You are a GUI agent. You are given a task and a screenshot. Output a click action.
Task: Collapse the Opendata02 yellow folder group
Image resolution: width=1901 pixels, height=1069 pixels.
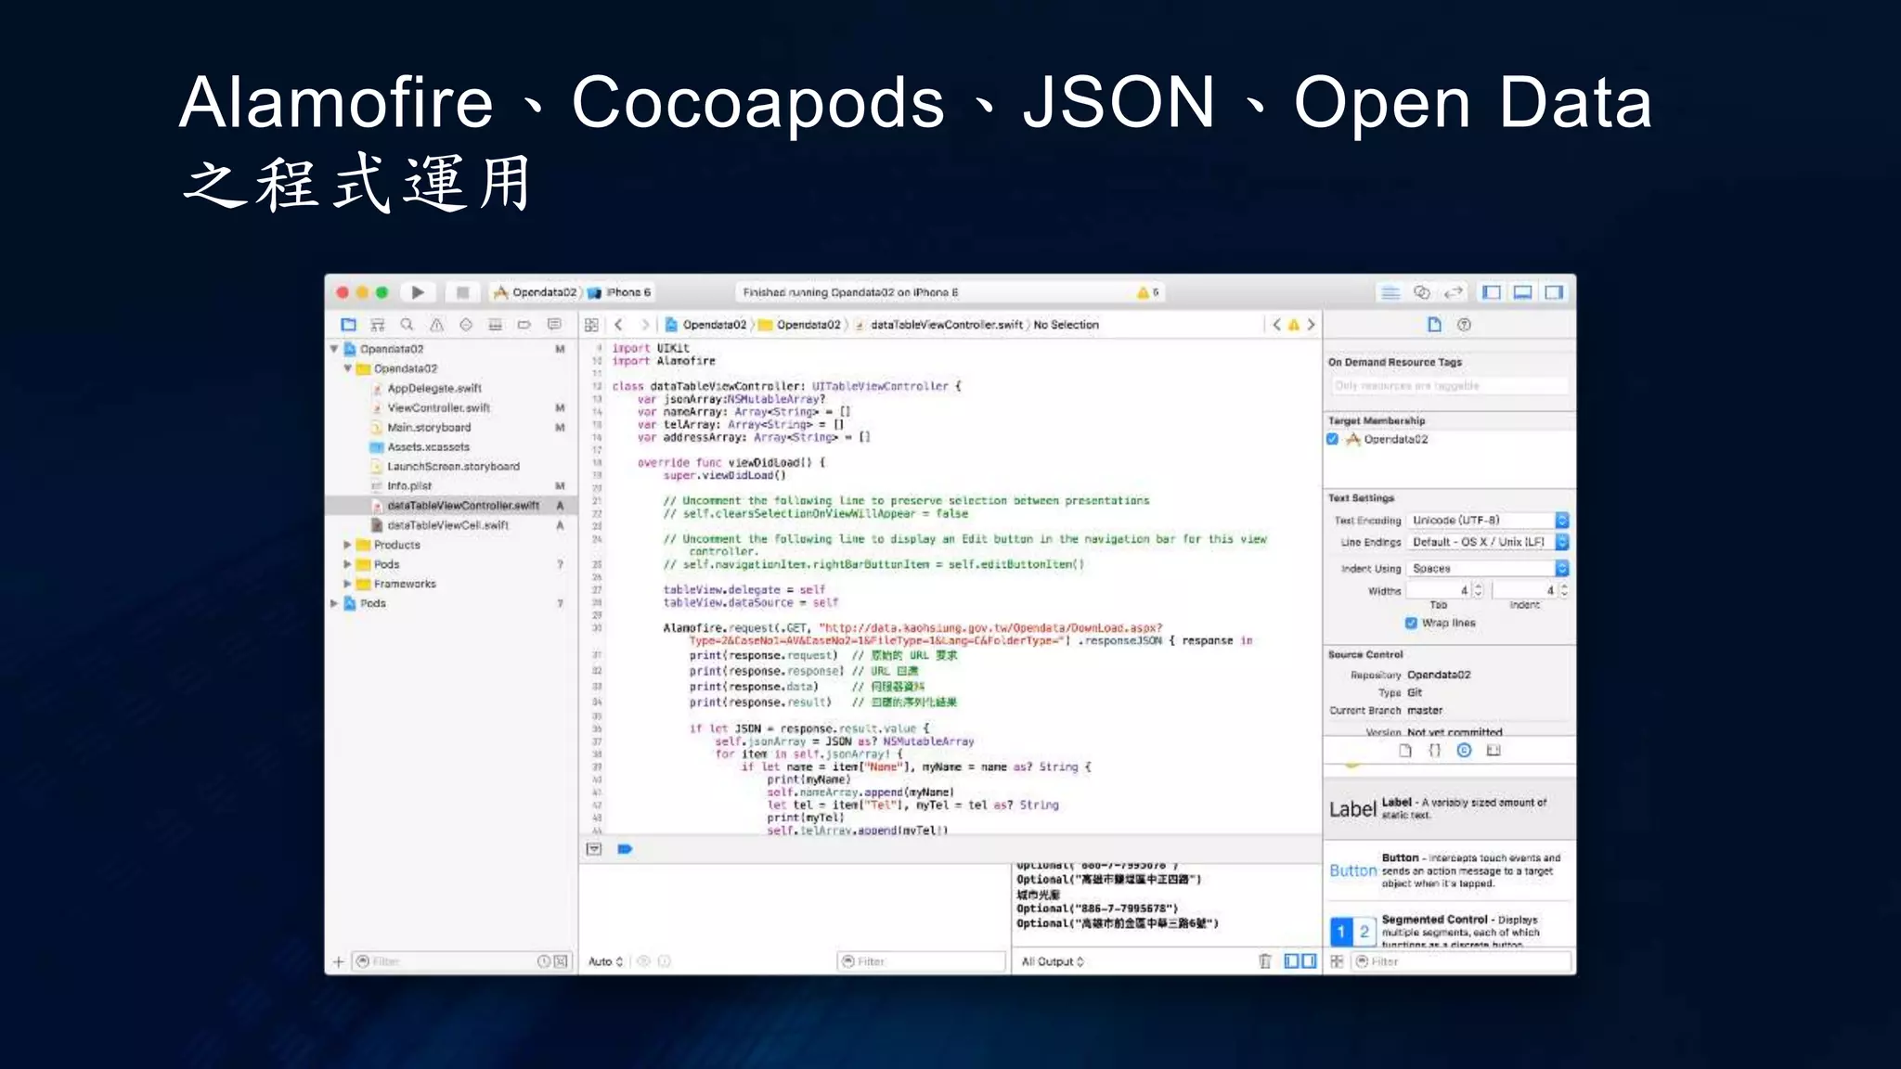(348, 368)
